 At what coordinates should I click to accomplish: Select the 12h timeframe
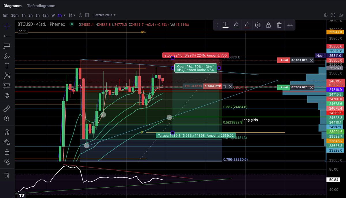[x=46, y=15]
